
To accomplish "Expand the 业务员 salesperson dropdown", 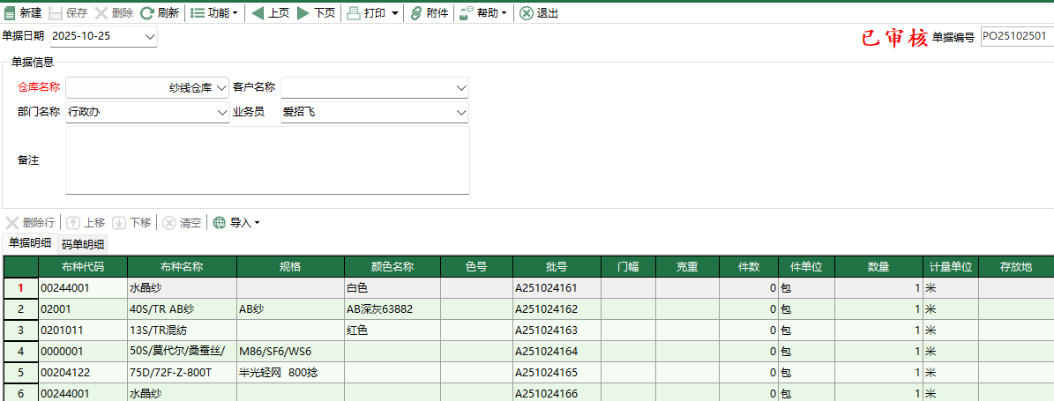I will click(x=460, y=113).
